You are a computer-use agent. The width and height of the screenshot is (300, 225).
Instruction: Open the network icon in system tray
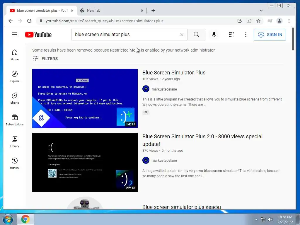click(263, 219)
